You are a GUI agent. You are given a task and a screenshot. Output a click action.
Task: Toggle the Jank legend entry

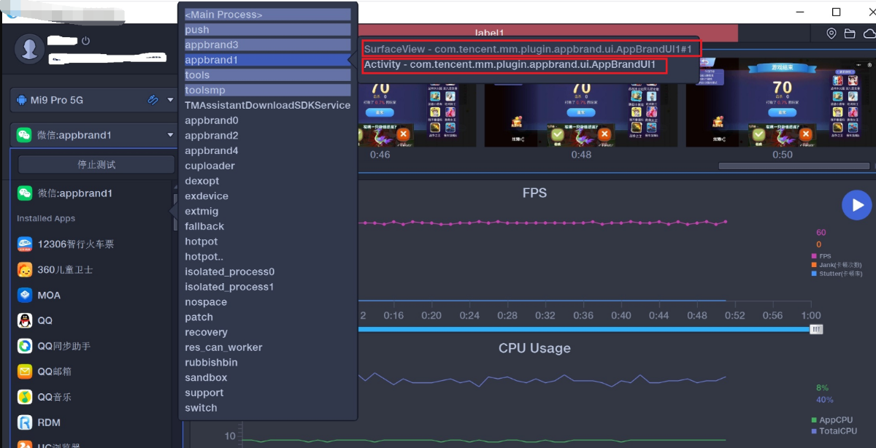[x=836, y=265]
